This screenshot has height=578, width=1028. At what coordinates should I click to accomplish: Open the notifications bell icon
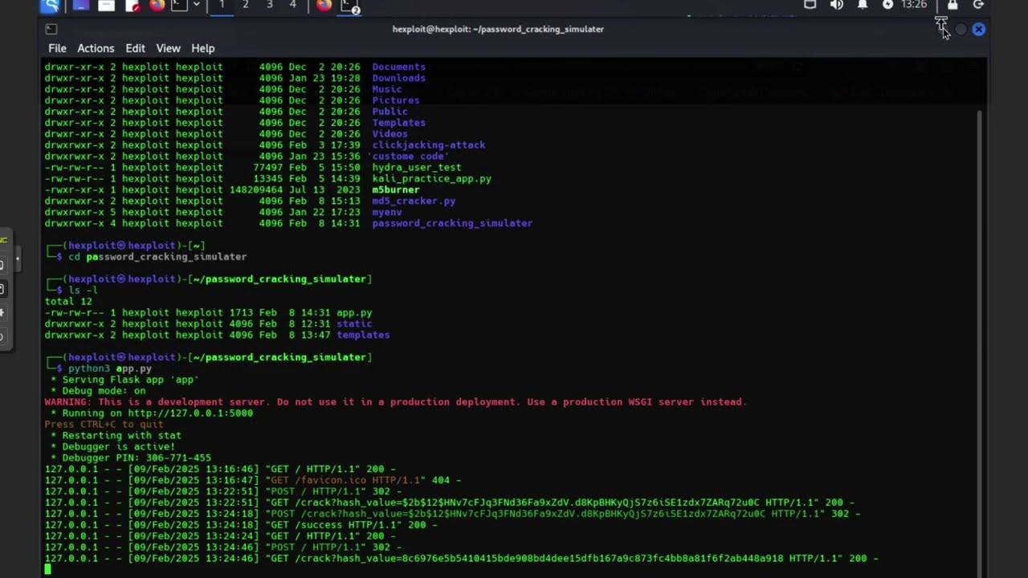[x=862, y=5]
